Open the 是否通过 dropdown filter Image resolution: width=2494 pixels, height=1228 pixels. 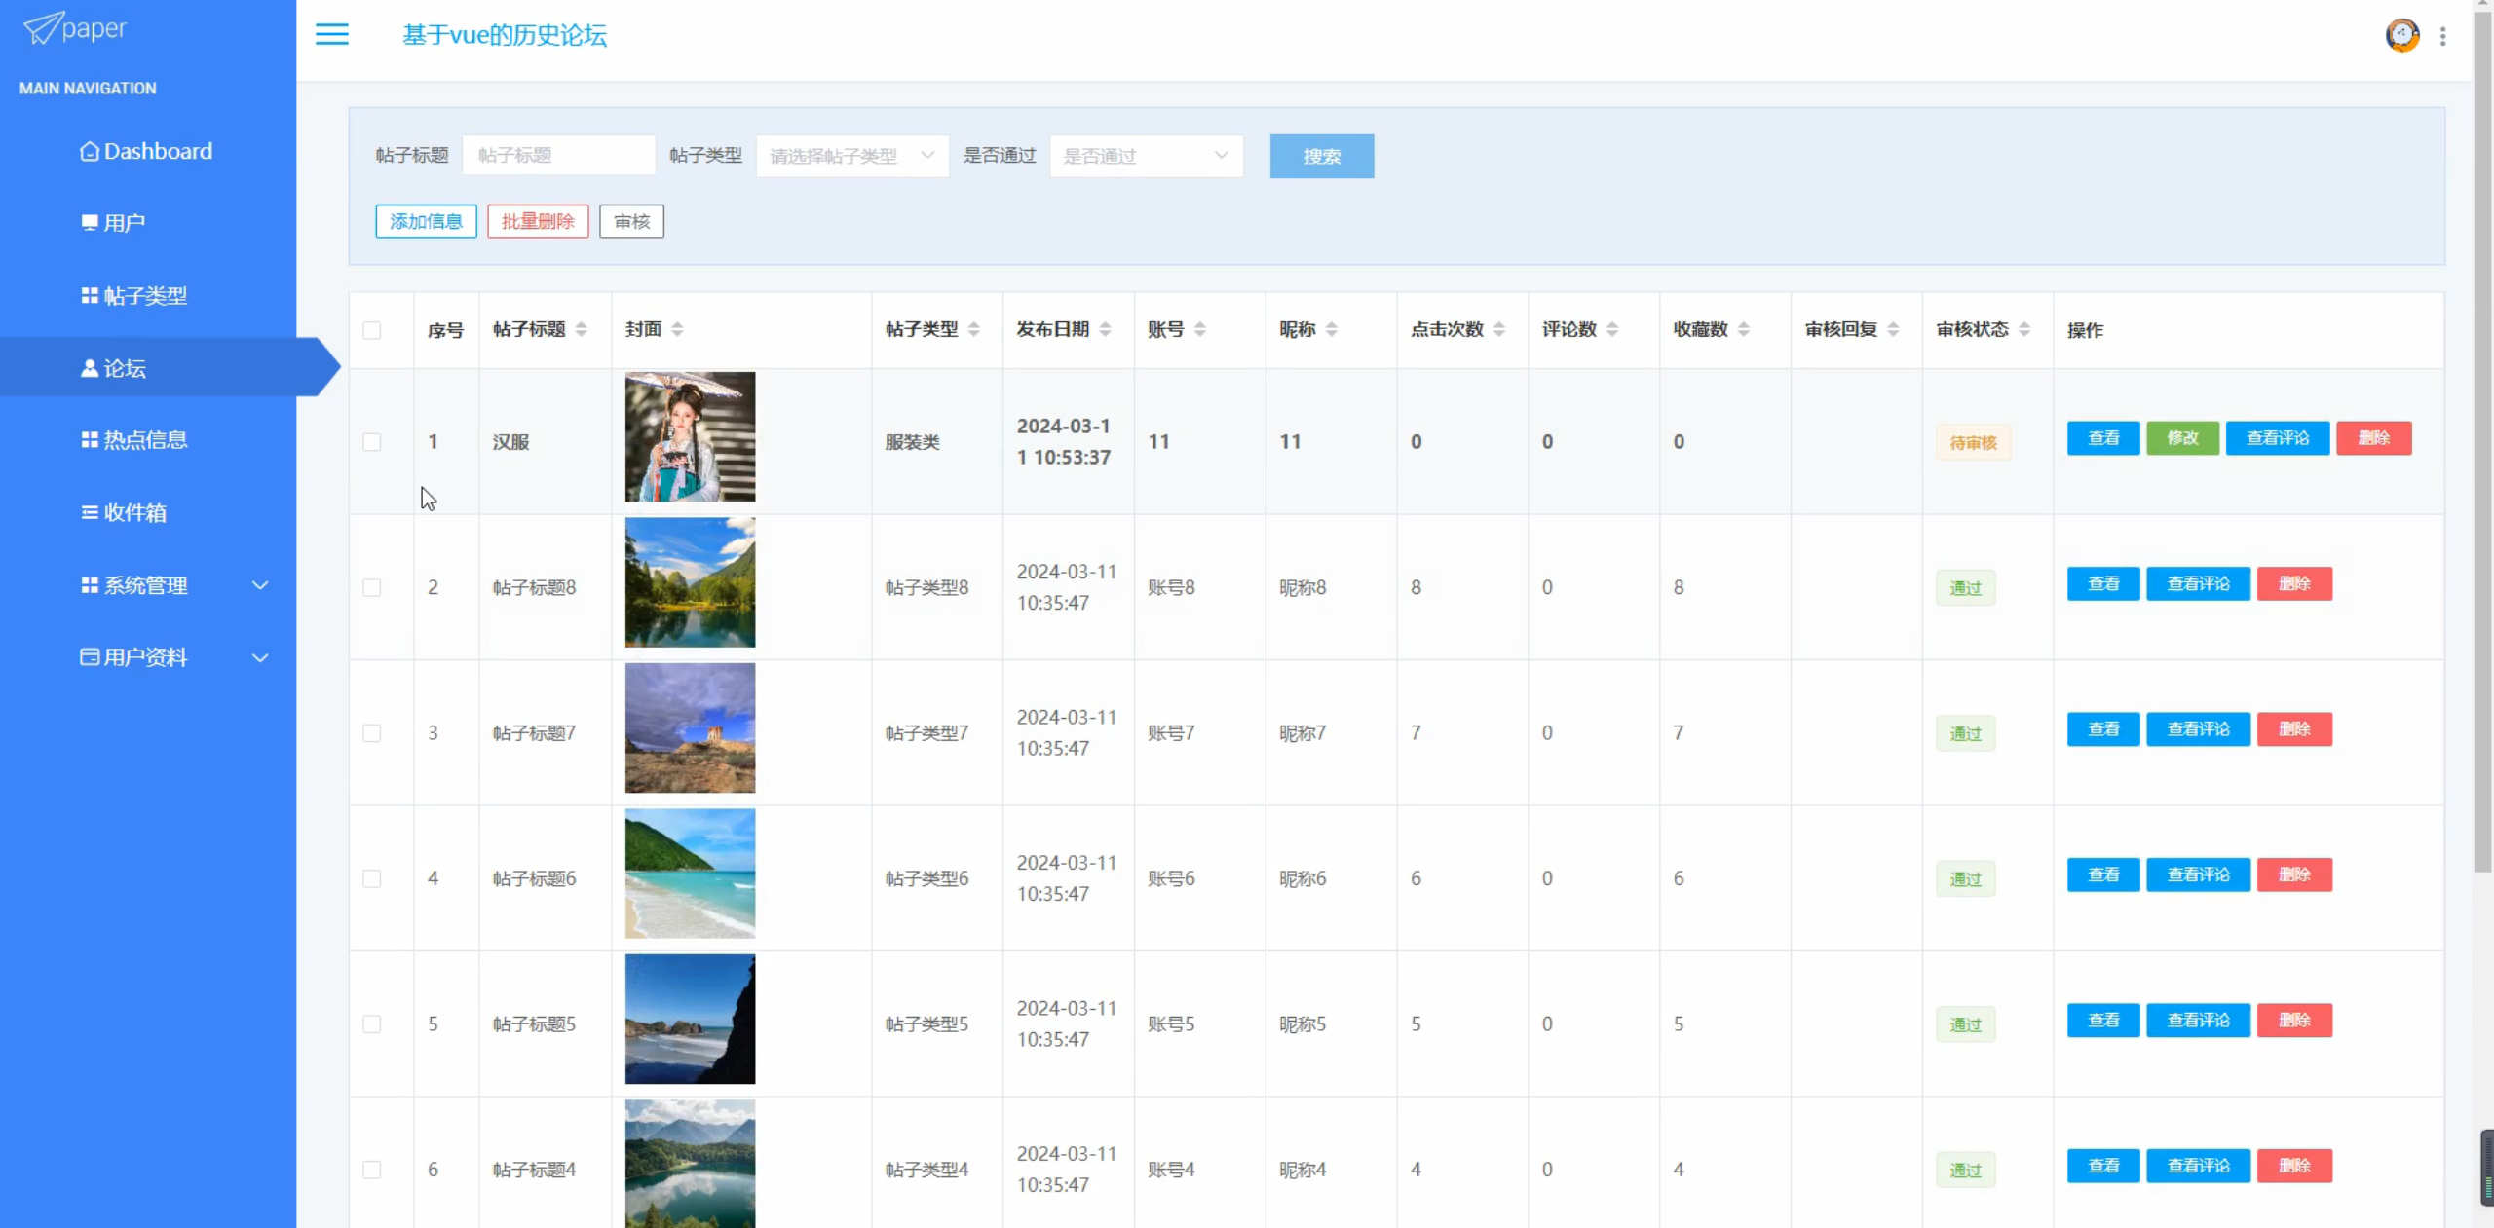(1146, 156)
